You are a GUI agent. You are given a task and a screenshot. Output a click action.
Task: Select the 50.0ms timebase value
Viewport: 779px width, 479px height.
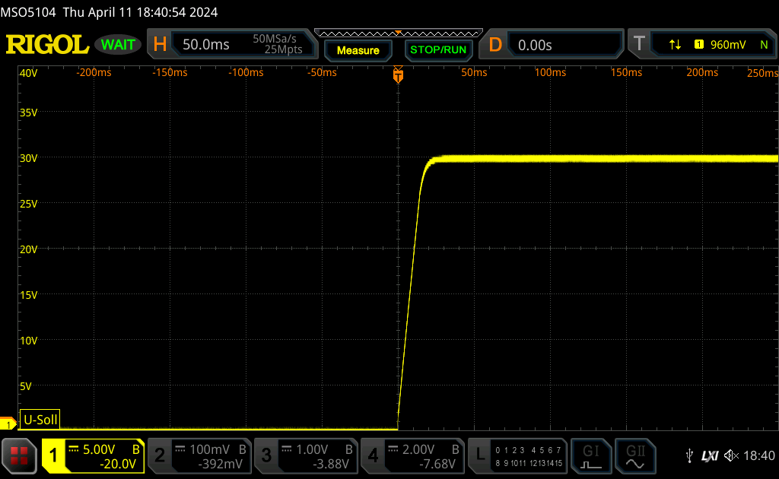[x=205, y=45]
